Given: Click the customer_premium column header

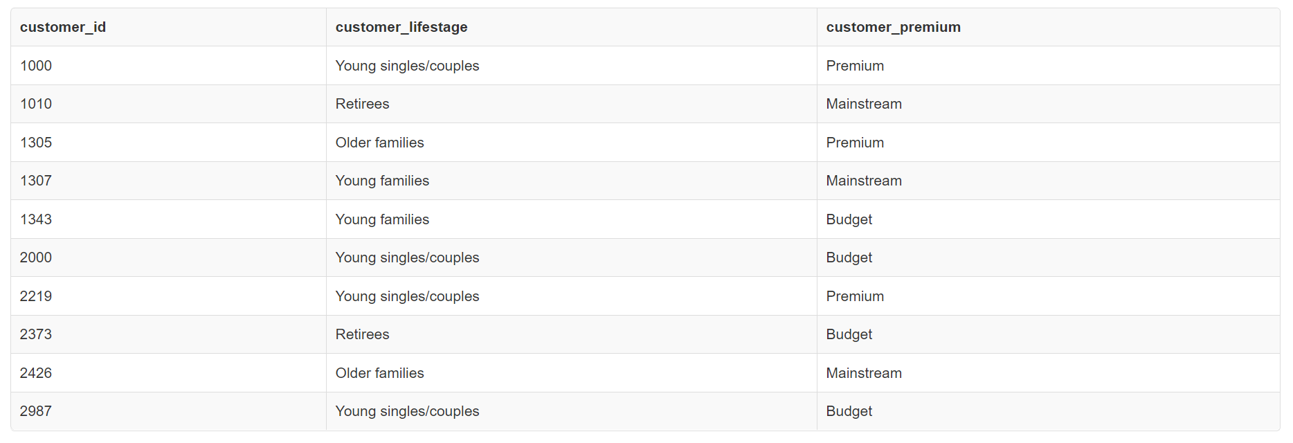Looking at the screenshot, I should click(893, 27).
